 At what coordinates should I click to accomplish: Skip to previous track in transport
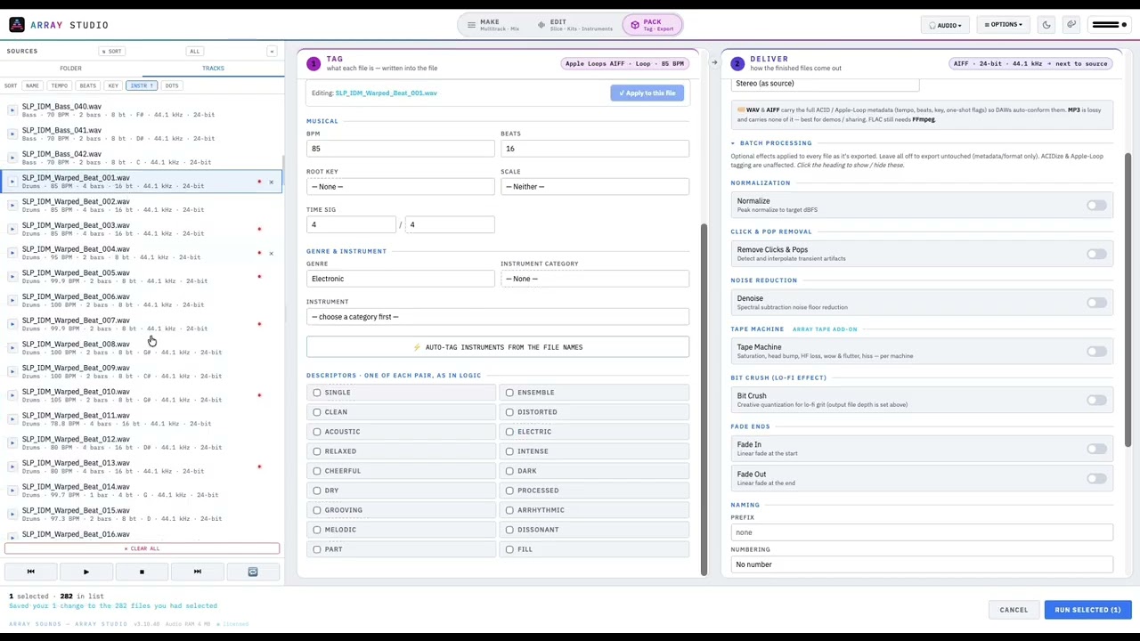point(30,572)
